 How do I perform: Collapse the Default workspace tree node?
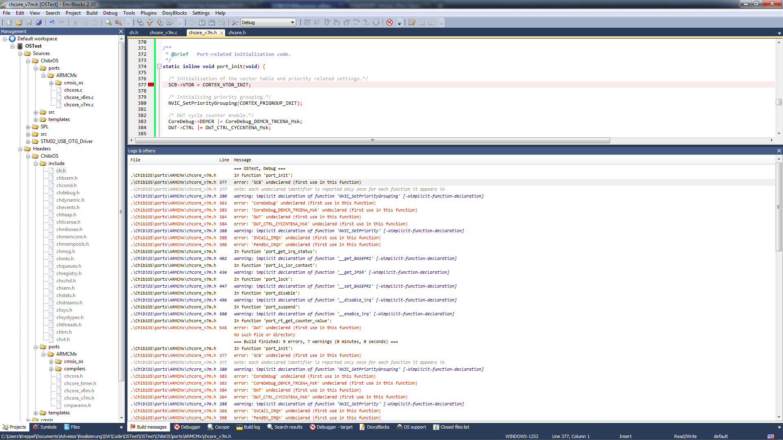point(5,39)
